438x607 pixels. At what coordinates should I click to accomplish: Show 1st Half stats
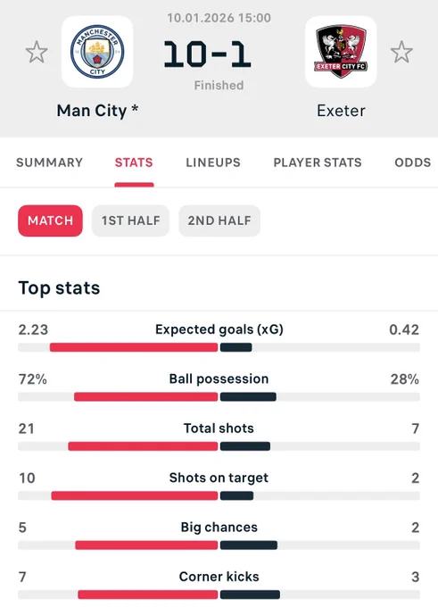coord(131,220)
